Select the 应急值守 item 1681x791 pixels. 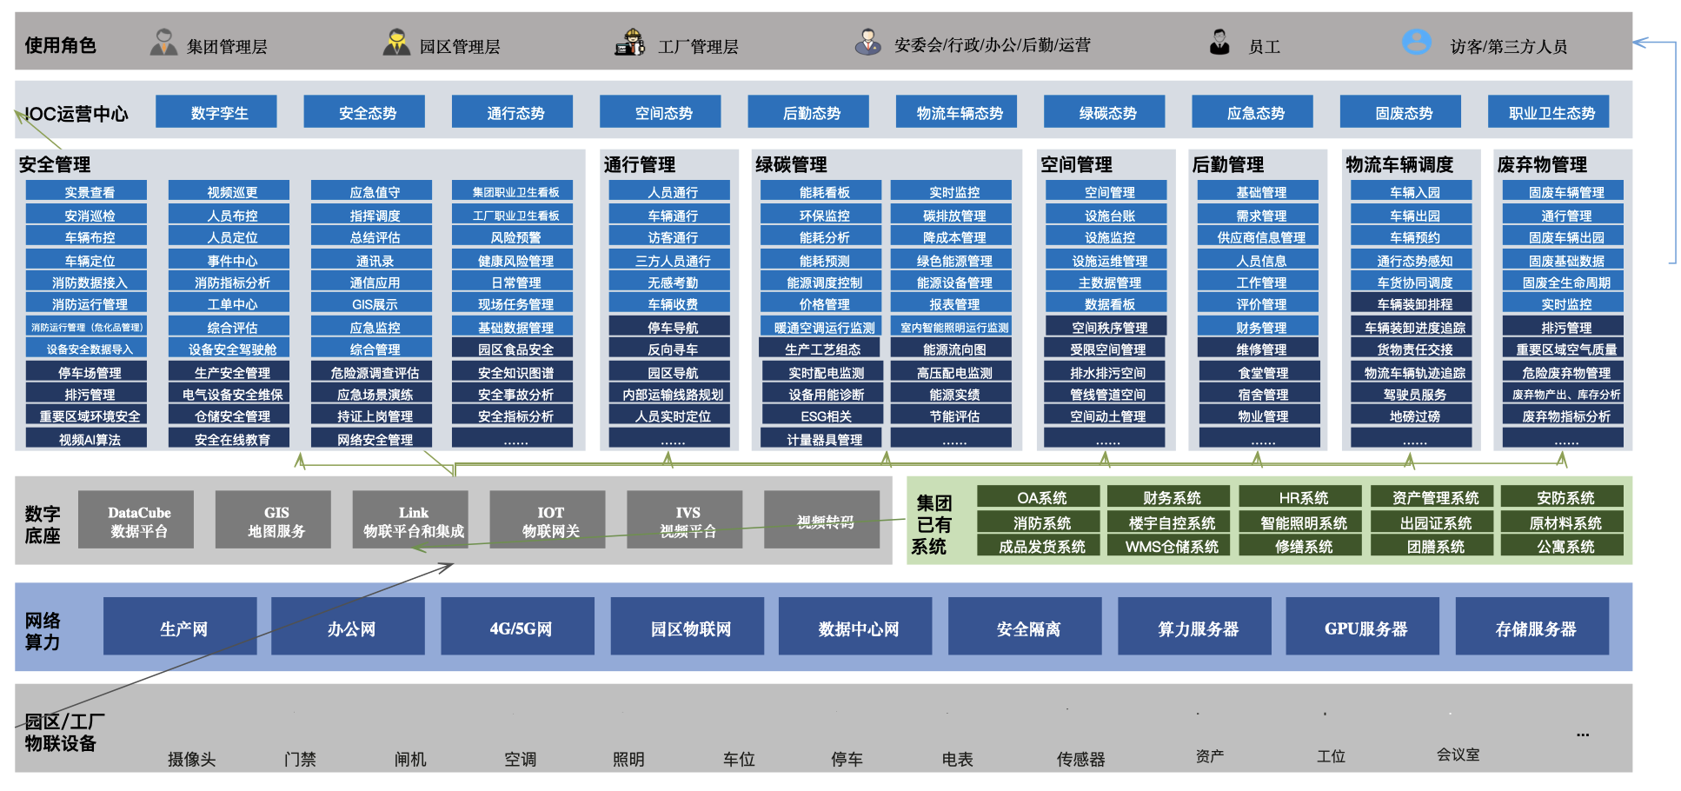[x=372, y=191]
